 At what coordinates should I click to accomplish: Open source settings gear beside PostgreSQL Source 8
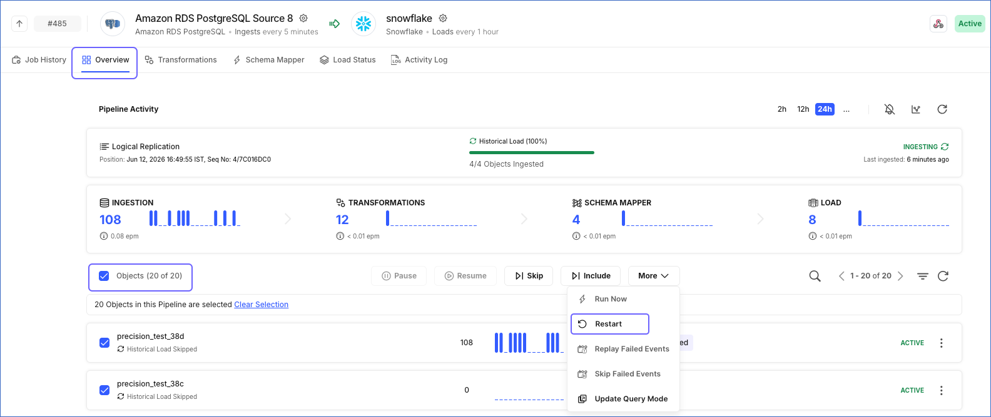point(303,18)
